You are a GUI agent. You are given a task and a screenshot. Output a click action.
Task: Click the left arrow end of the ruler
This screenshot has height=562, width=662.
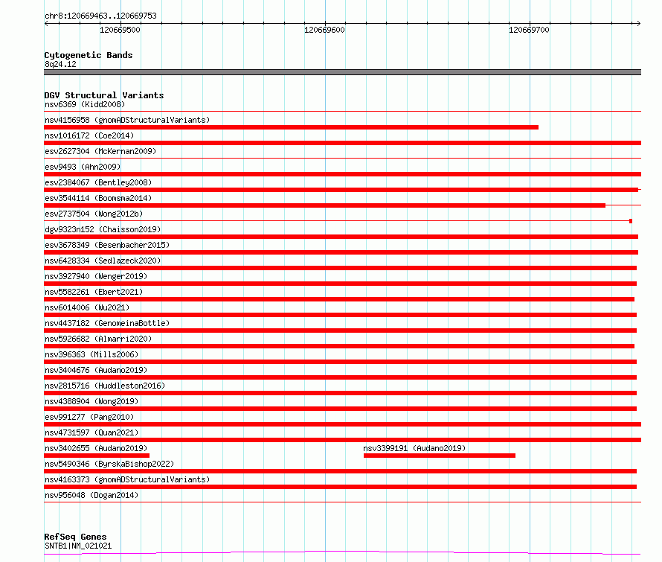pyautogui.click(x=46, y=23)
